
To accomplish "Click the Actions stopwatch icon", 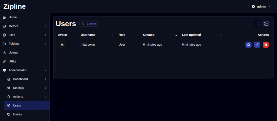I will 9,97.
